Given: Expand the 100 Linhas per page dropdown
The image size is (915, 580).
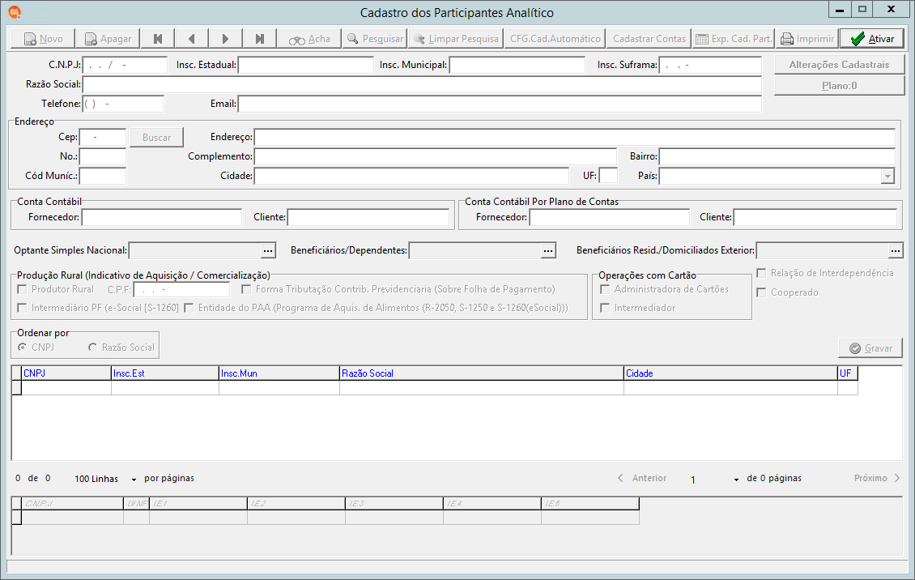Looking at the screenshot, I should pos(134,479).
